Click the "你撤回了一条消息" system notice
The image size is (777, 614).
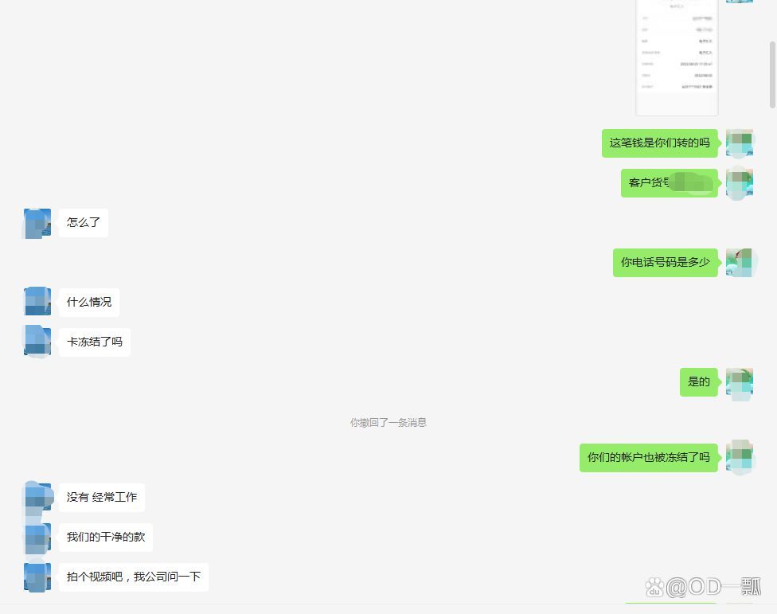coord(388,423)
